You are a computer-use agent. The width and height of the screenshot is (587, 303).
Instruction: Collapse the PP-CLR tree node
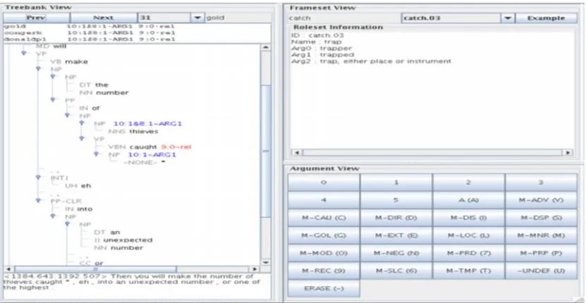click(x=38, y=201)
